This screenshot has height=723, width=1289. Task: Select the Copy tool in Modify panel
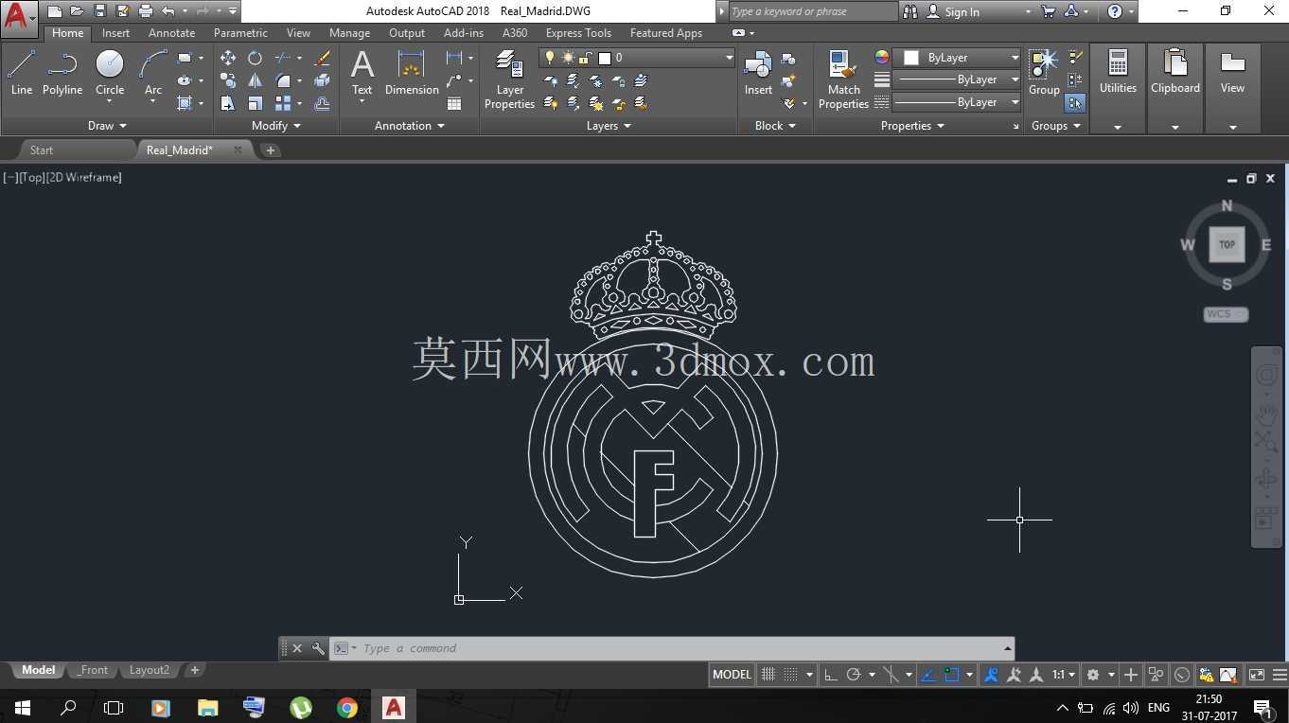click(228, 80)
